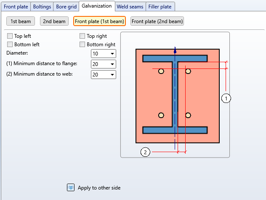The width and height of the screenshot is (266, 200).
Task: Go to the Filler plate tab
Action: point(161,7)
